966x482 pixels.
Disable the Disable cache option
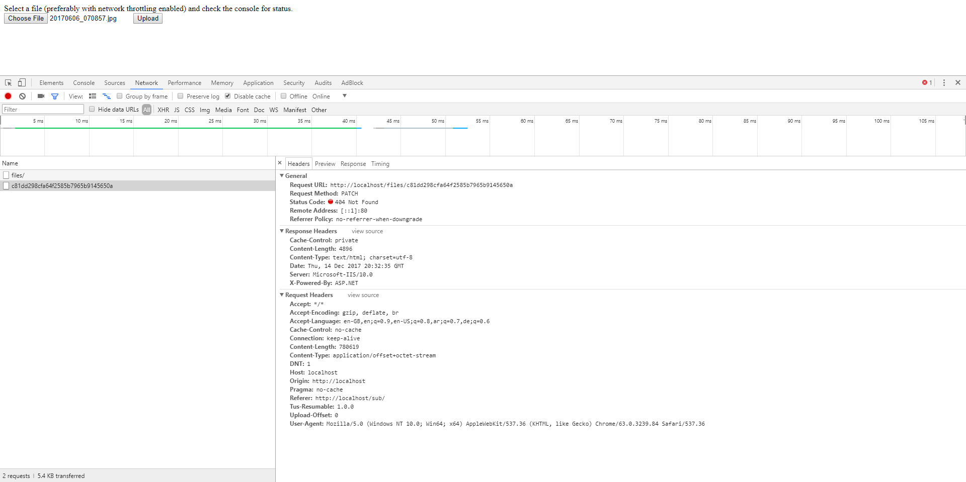pyautogui.click(x=227, y=96)
